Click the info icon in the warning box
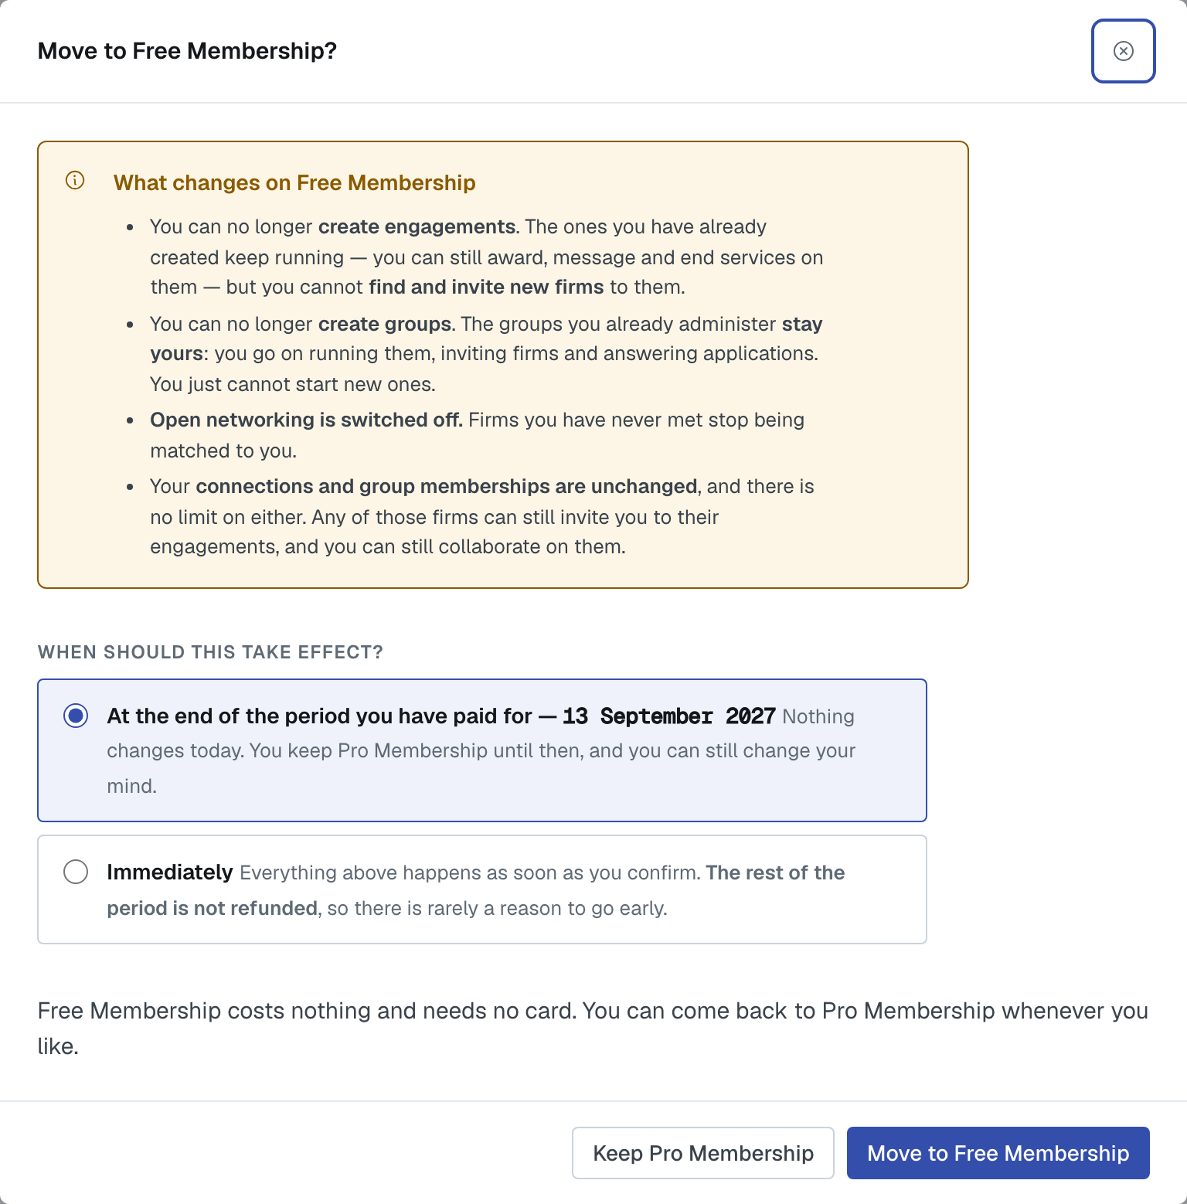1187x1204 pixels. coord(75,181)
